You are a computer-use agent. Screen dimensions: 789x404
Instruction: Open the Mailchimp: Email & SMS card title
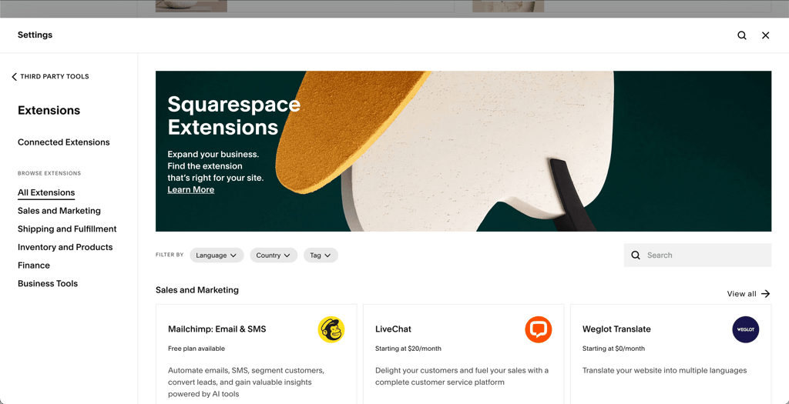click(217, 329)
